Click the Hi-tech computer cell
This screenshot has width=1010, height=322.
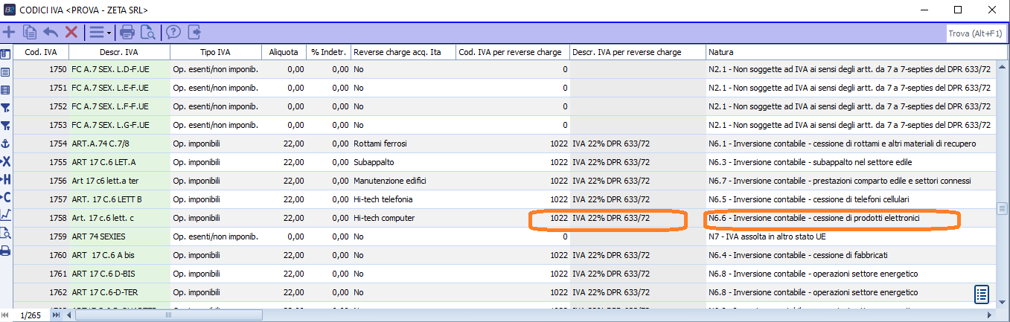pos(403,219)
